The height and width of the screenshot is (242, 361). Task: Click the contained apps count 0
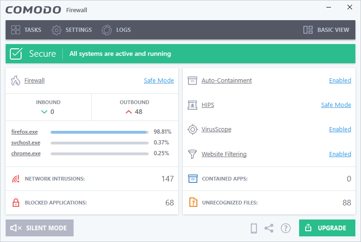point(349,179)
